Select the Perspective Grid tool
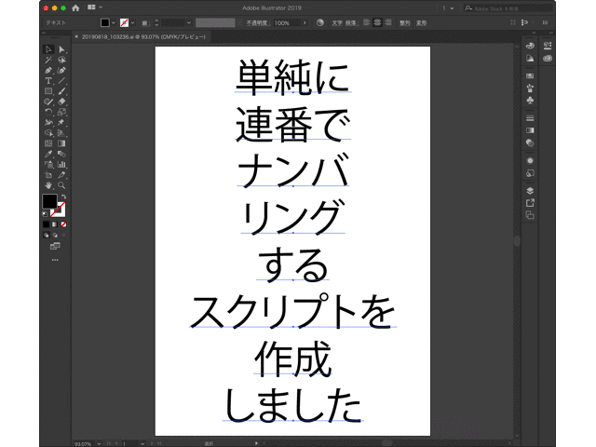 pos(61,133)
